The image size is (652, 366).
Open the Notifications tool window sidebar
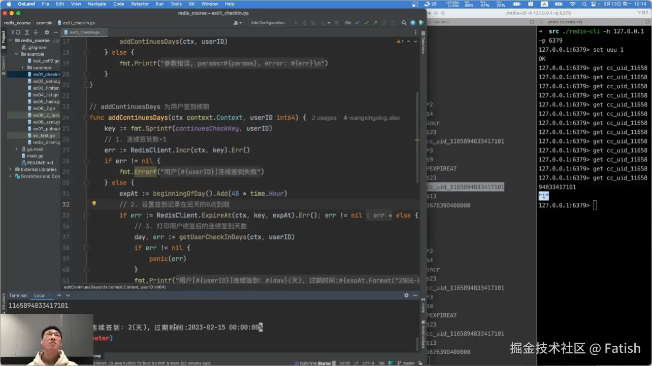coord(423,334)
